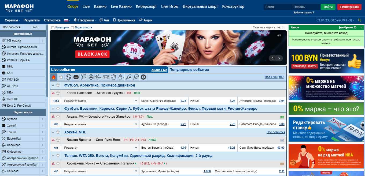Open the 100 BYN welcome bonus banner

(326, 61)
